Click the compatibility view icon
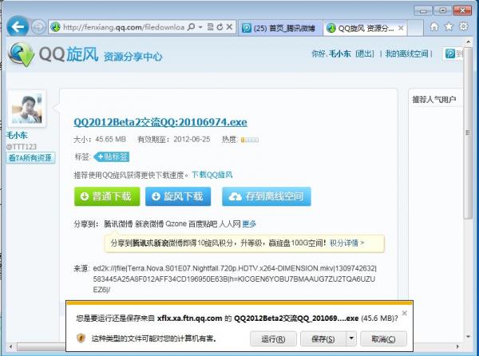This screenshot has height=356, width=479. 210,27
